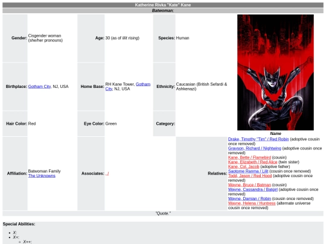Viewport: 326px width, 244px height.
Task: Open the Kane, Col. Jacob link
Action: click(x=243, y=167)
